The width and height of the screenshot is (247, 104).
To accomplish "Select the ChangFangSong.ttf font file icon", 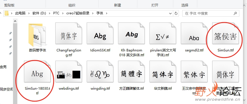I will (69, 33).
